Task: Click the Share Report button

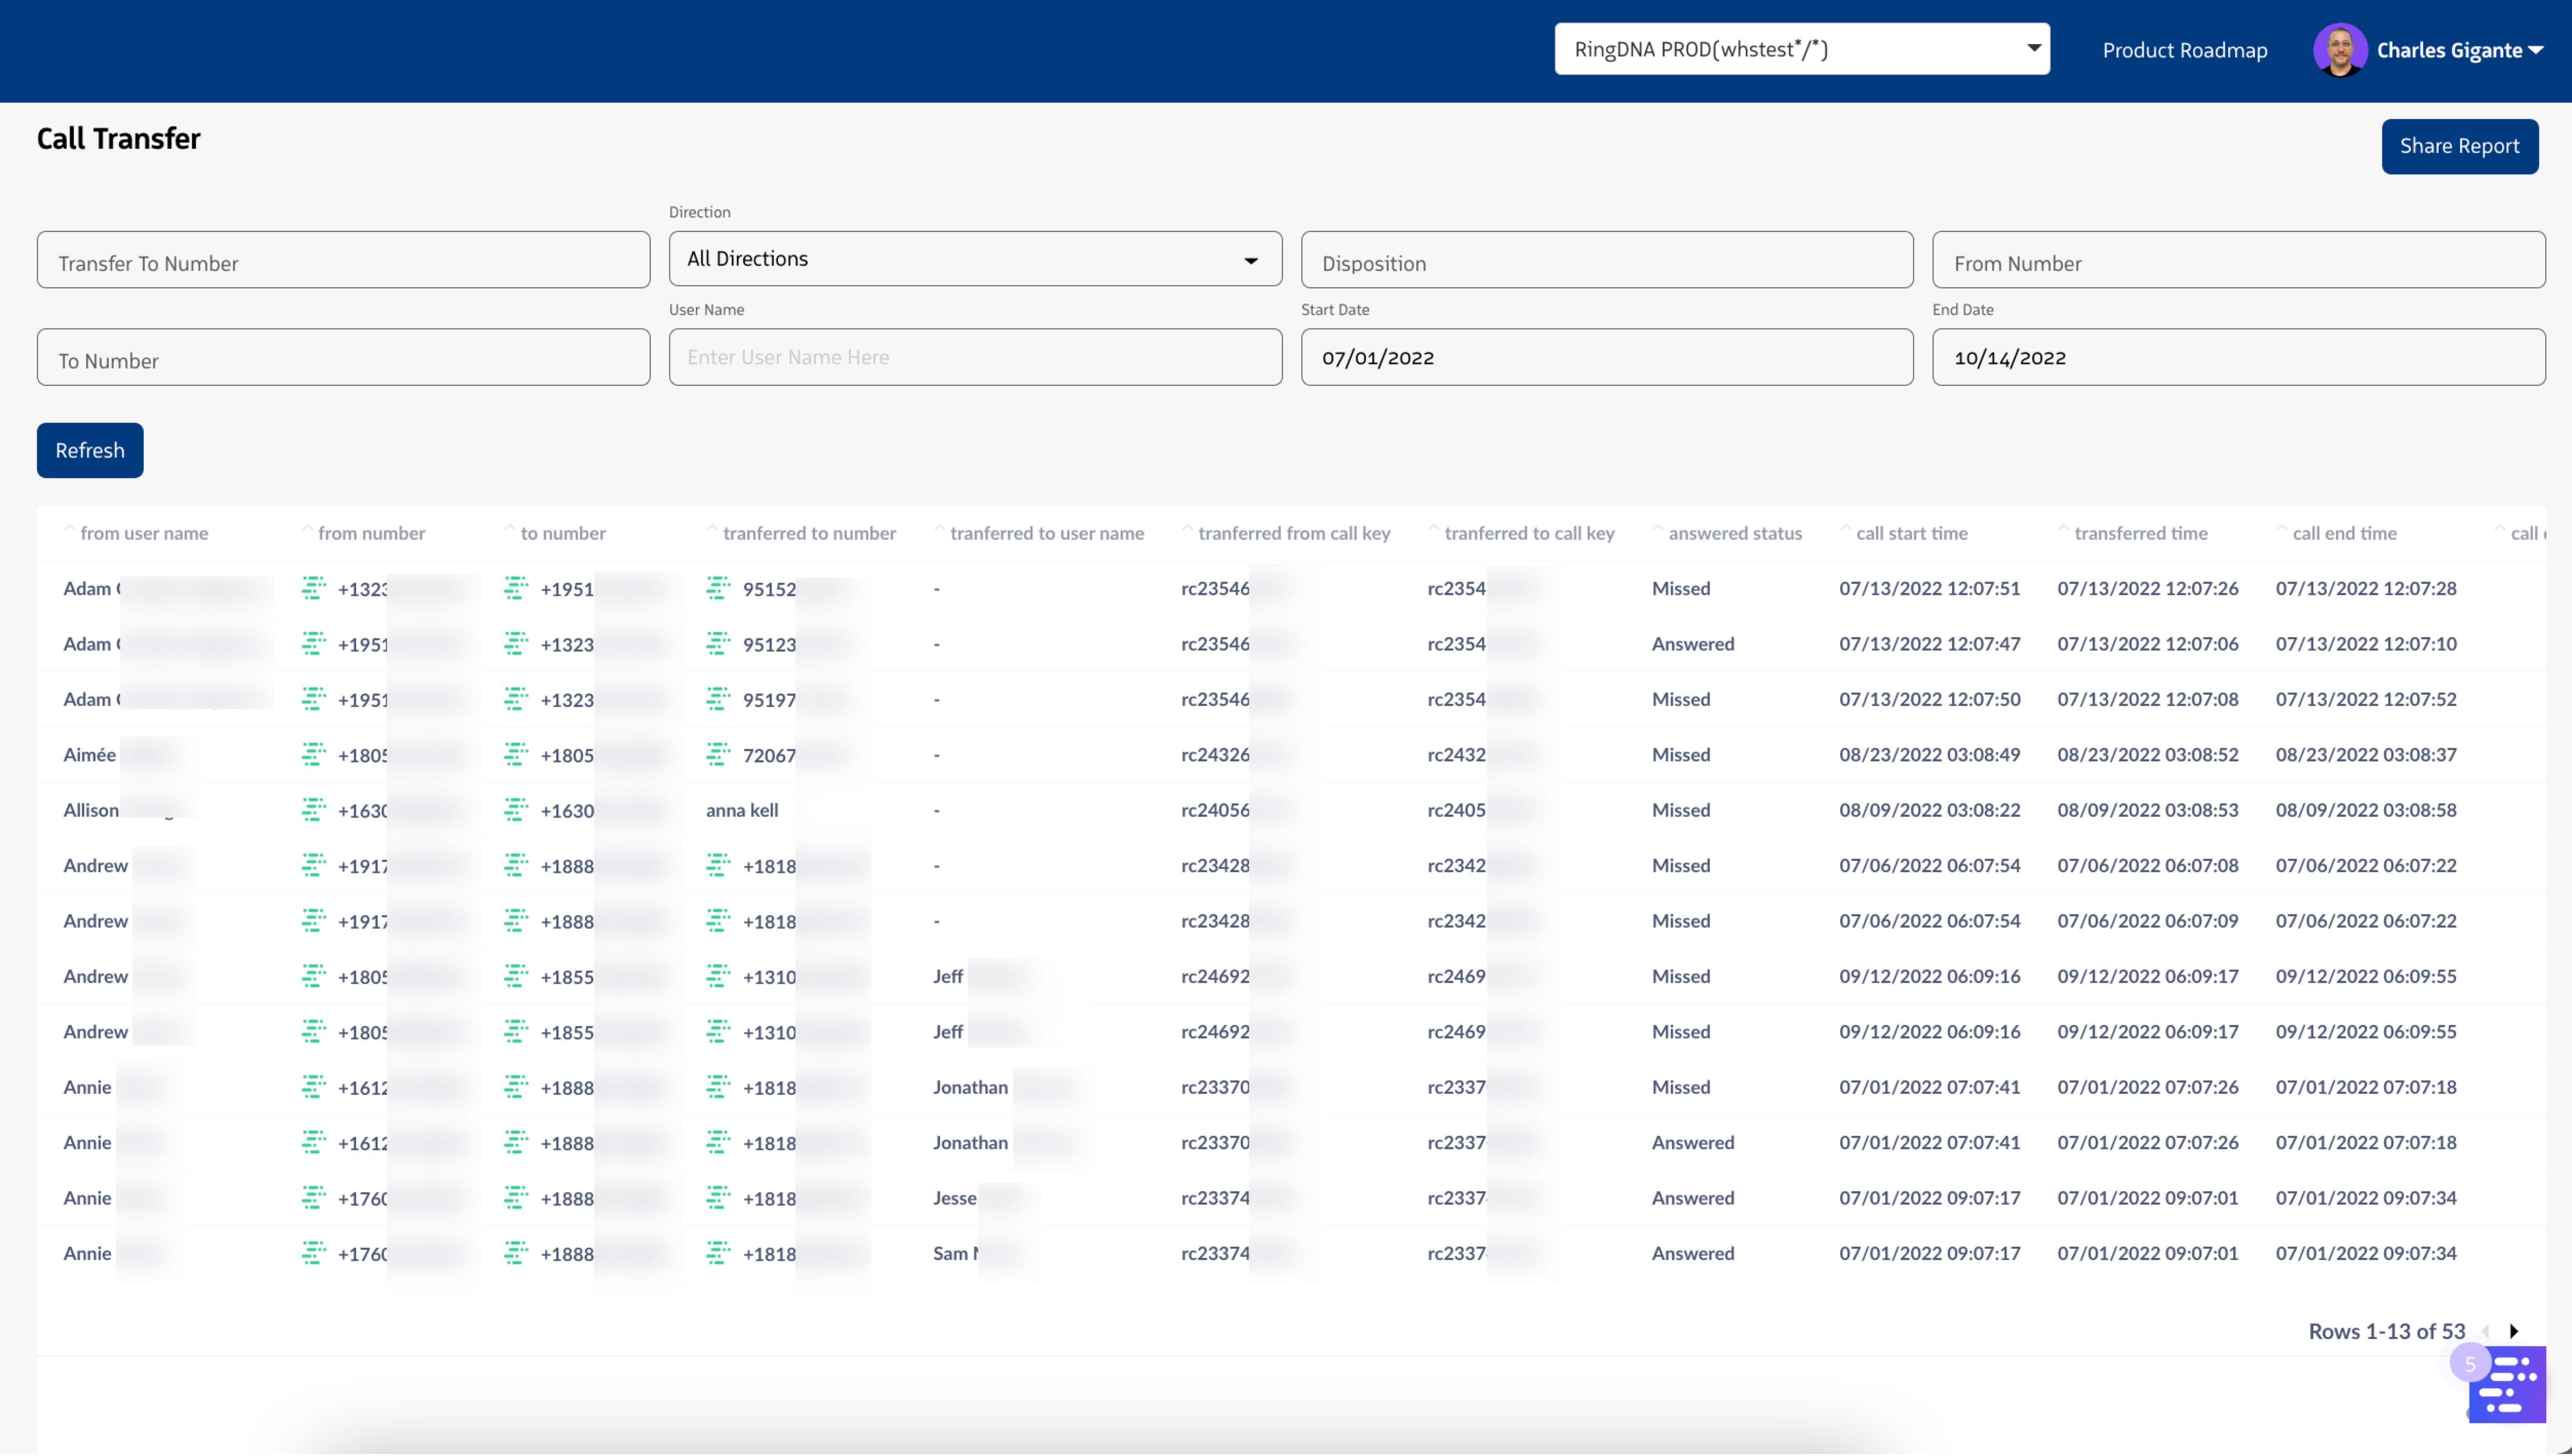Action: pos(2459,146)
